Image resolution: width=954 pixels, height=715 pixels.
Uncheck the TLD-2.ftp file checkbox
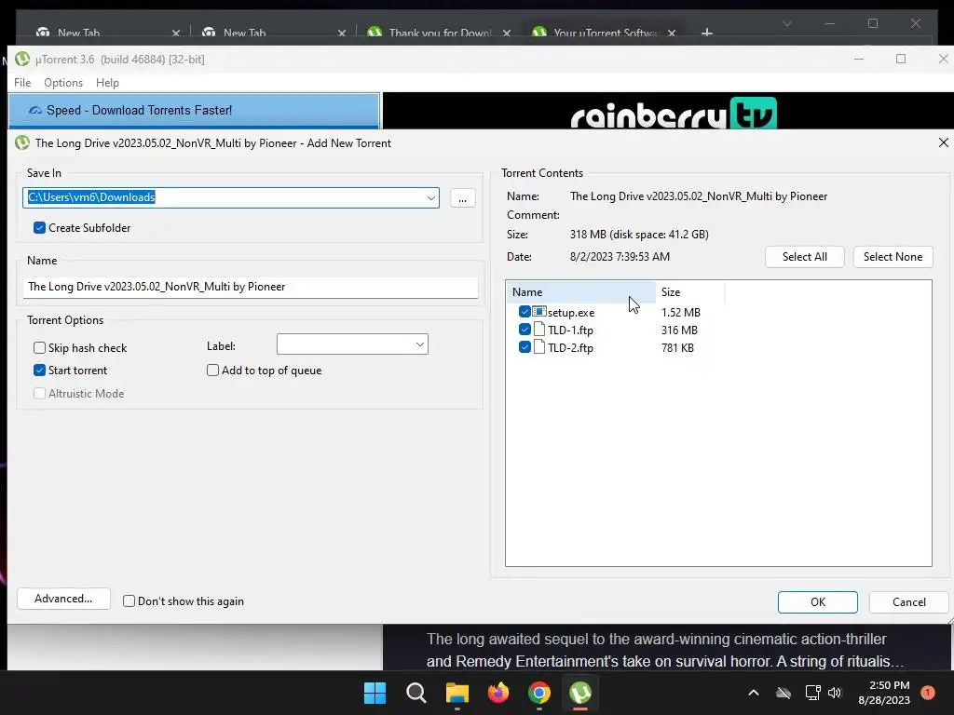pyautogui.click(x=525, y=347)
